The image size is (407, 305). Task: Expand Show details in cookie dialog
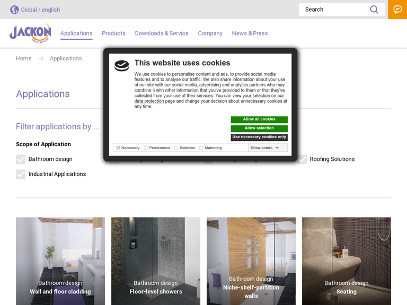(x=264, y=148)
